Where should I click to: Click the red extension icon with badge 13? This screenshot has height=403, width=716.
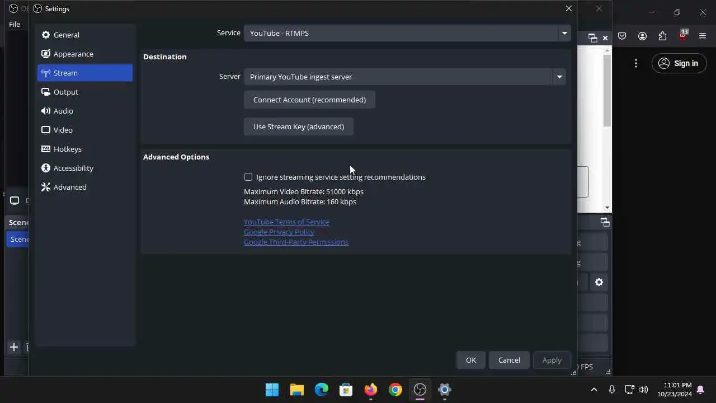pyautogui.click(x=682, y=35)
